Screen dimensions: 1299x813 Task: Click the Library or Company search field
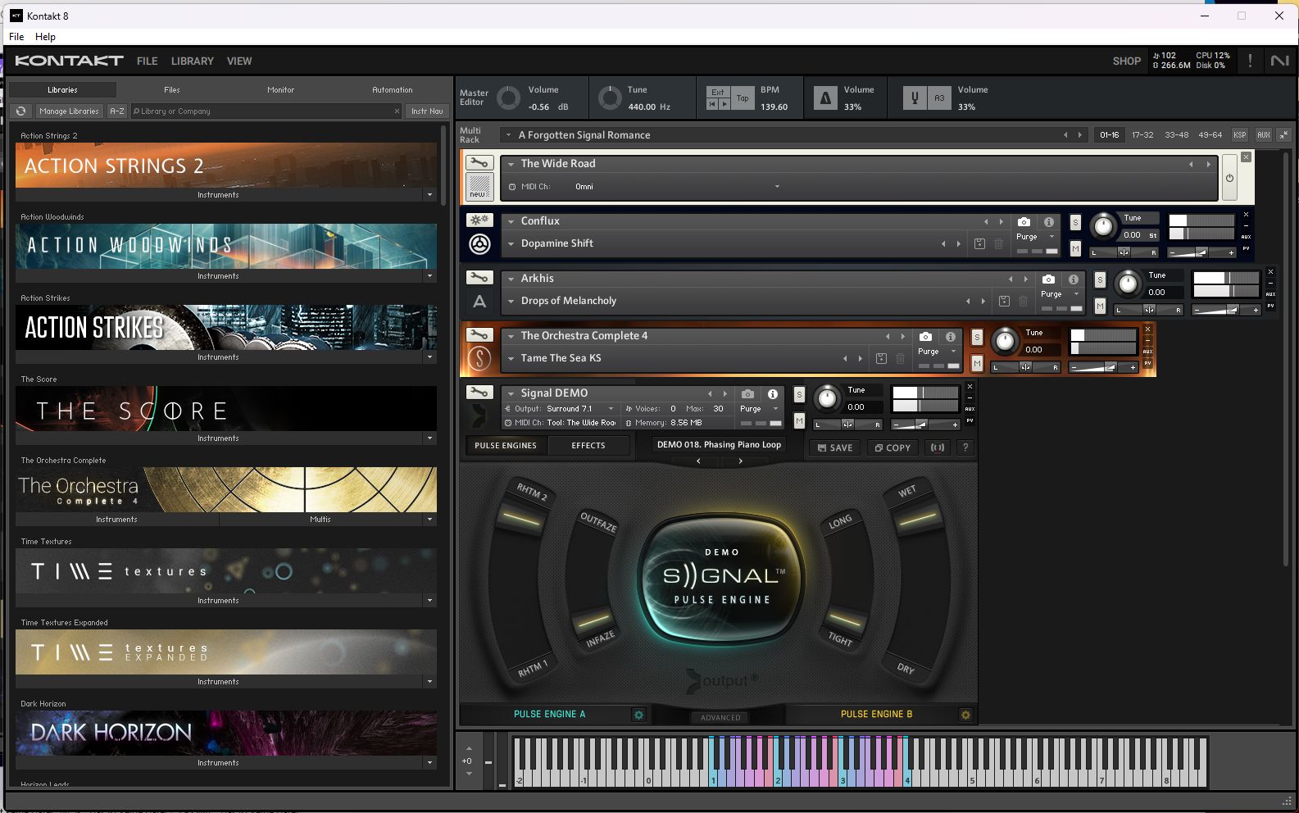tap(266, 111)
